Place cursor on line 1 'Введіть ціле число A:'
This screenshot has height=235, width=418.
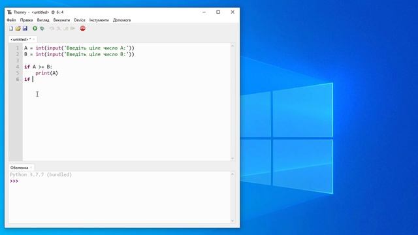tap(96, 48)
